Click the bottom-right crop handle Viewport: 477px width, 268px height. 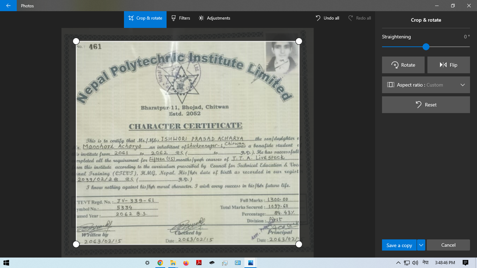pyautogui.click(x=299, y=244)
